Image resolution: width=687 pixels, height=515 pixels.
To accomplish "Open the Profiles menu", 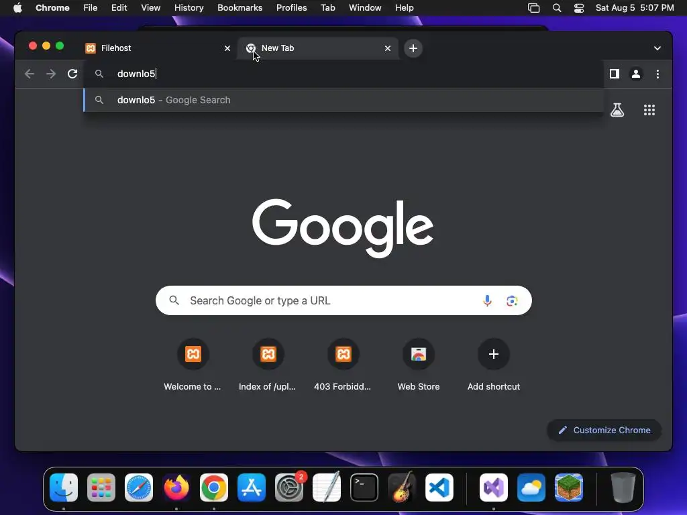I will pos(291,8).
